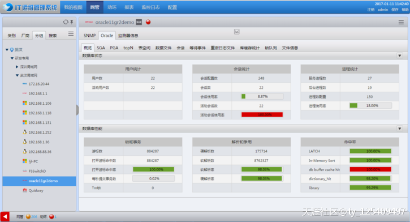Image resolution: width=410 pixels, height=222 pixels.
Task: Click the left panel collapse handle on the divider
Action: (x=77, y=110)
